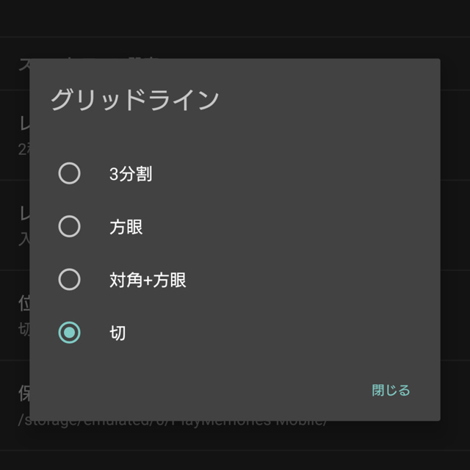Choose the 方眼 radio button
This screenshot has height=470, width=470.
click(x=69, y=227)
